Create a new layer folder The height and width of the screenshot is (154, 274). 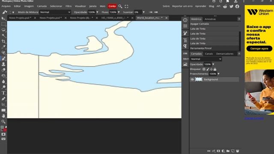[228, 151]
